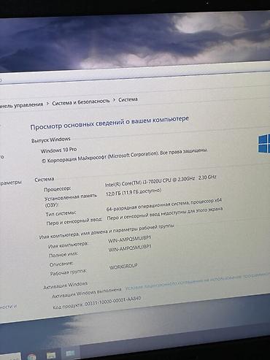Click the Описание: label
The width and height of the screenshot is (270, 360).
click(61, 264)
